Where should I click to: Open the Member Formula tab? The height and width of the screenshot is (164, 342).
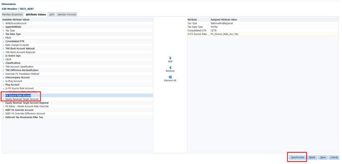point(67,15)
